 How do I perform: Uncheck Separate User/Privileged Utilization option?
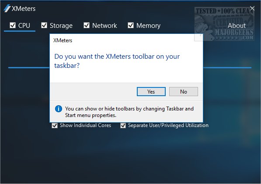pos(123,125)
